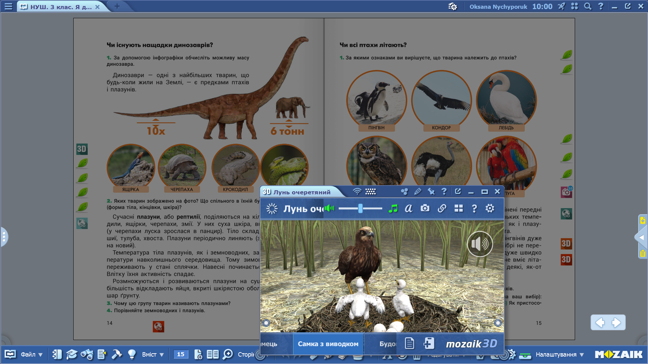Expand the Налаштування dropdown

pos(560,355)
